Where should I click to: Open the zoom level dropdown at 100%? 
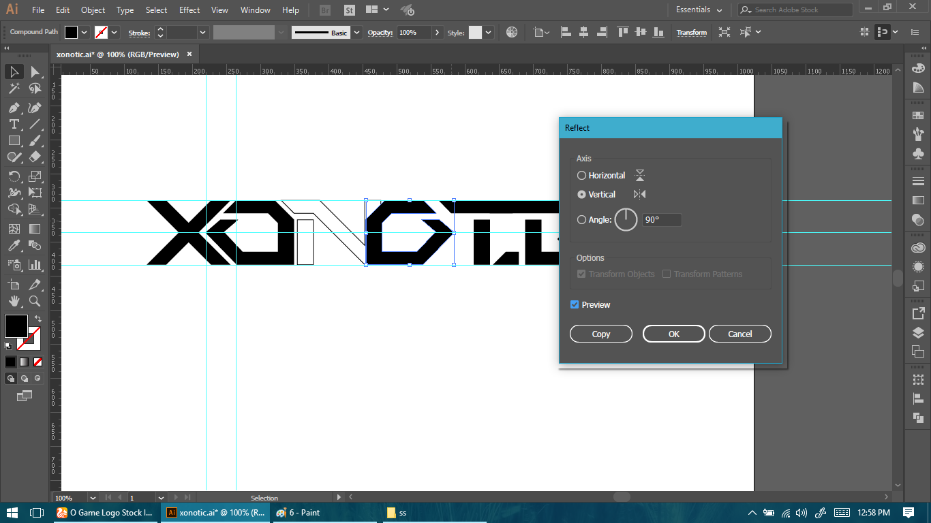click(x=93, y=498)
